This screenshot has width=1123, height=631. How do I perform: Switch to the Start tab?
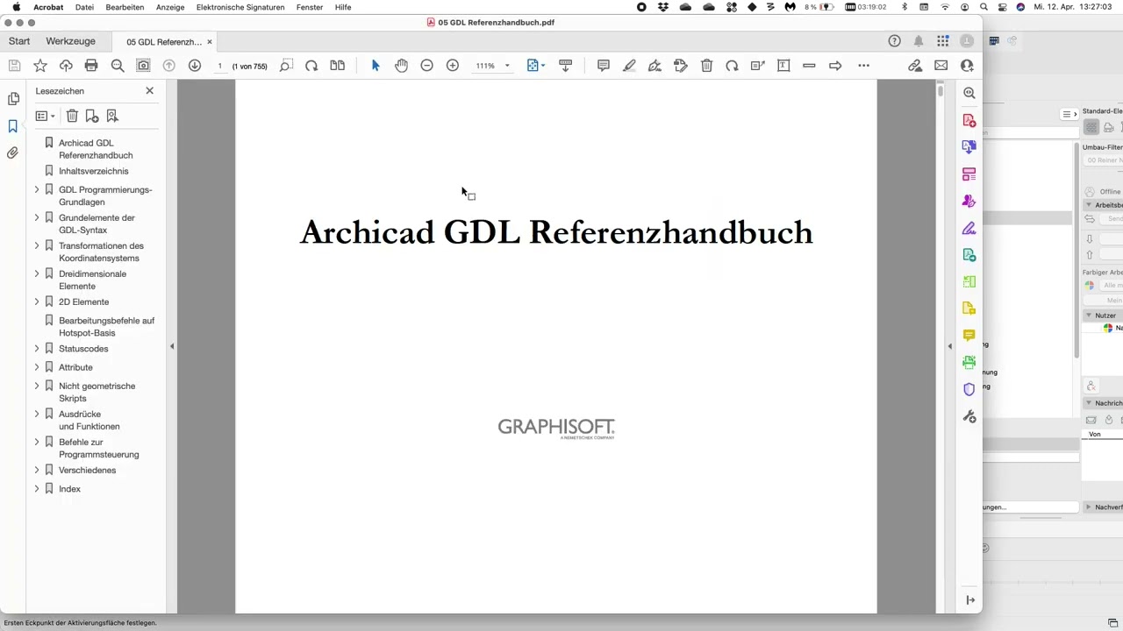pyautogui.click(x=19, y=41)
